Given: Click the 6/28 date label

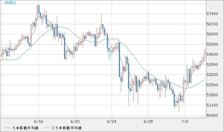Looking at the screenshot, I should [x=148, y=122].
